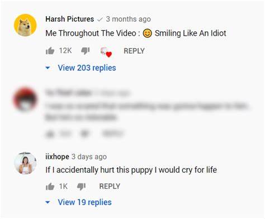
Task: Dislike the blurred middle comment
Action: click(x=85, y=133)
